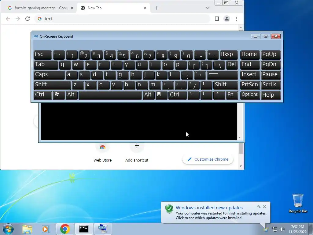Open Windows Media Player from taskbar
Viewport: 313px width, 235px height.
(46, 229)
